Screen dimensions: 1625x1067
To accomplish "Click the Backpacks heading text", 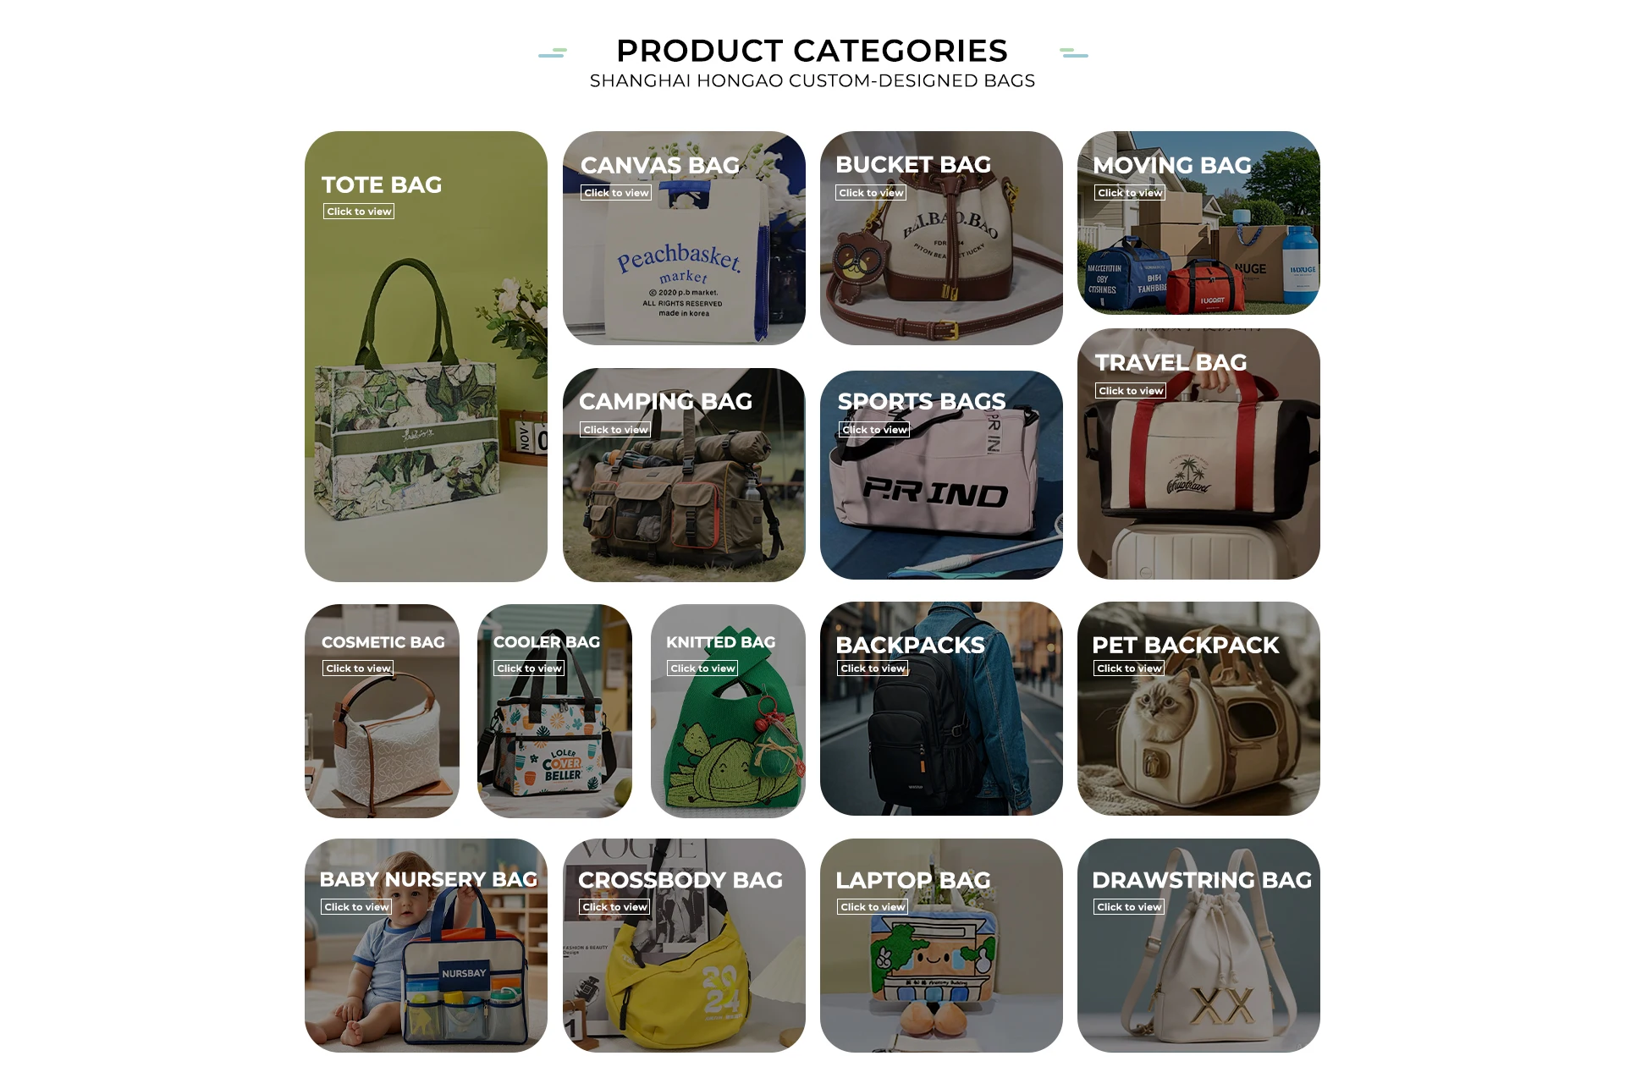I will [910, 645].
